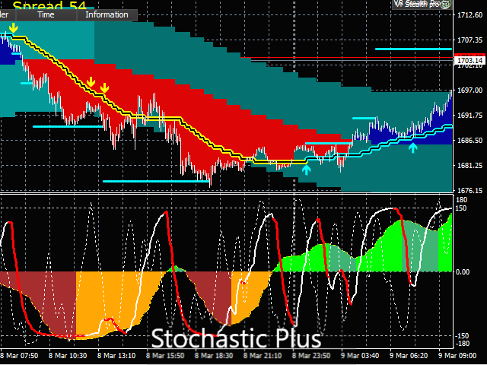The width and height of the screenshot is (487, 365).
Task: Click the rightmost cyan up arrow signal
Action: pos(412,148)
